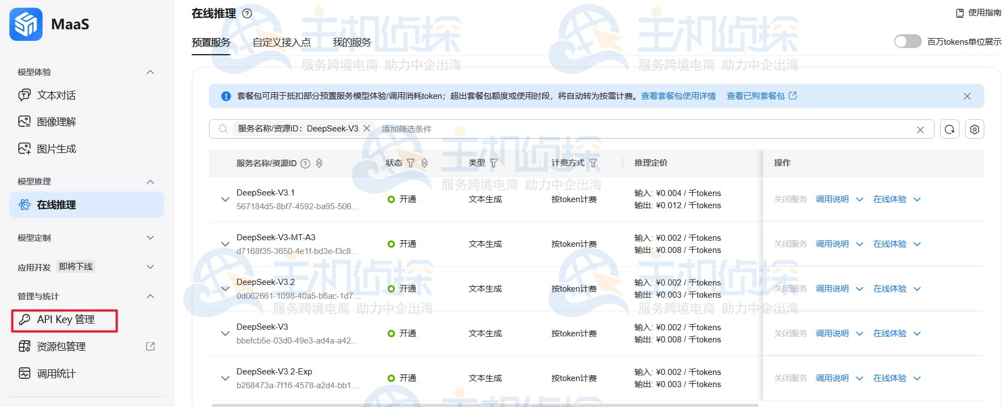Refresh the service list
Image resolution: width=1002 pixels, height=407 pixels.
point(949,129)
